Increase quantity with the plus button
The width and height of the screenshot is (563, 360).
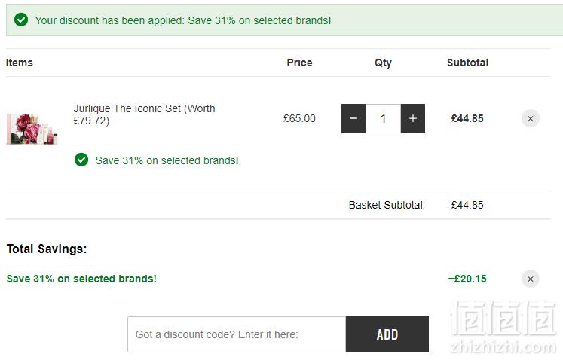tap(413, 118)
